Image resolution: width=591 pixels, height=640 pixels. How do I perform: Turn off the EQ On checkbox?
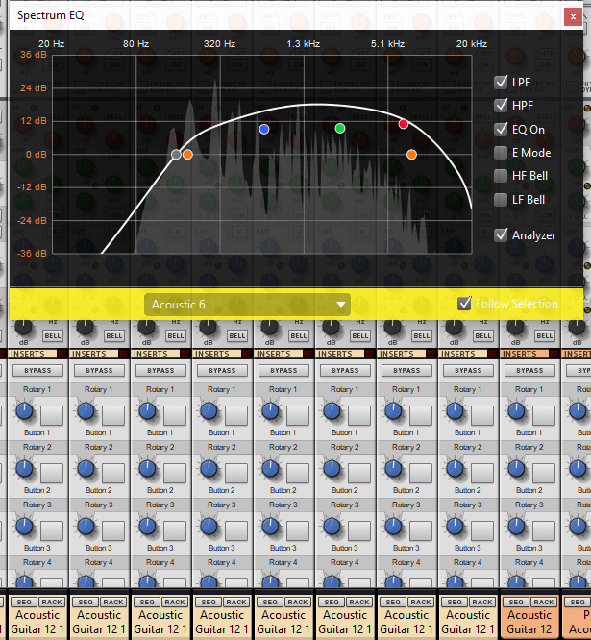pyautogui.click(x=501, y=129)
